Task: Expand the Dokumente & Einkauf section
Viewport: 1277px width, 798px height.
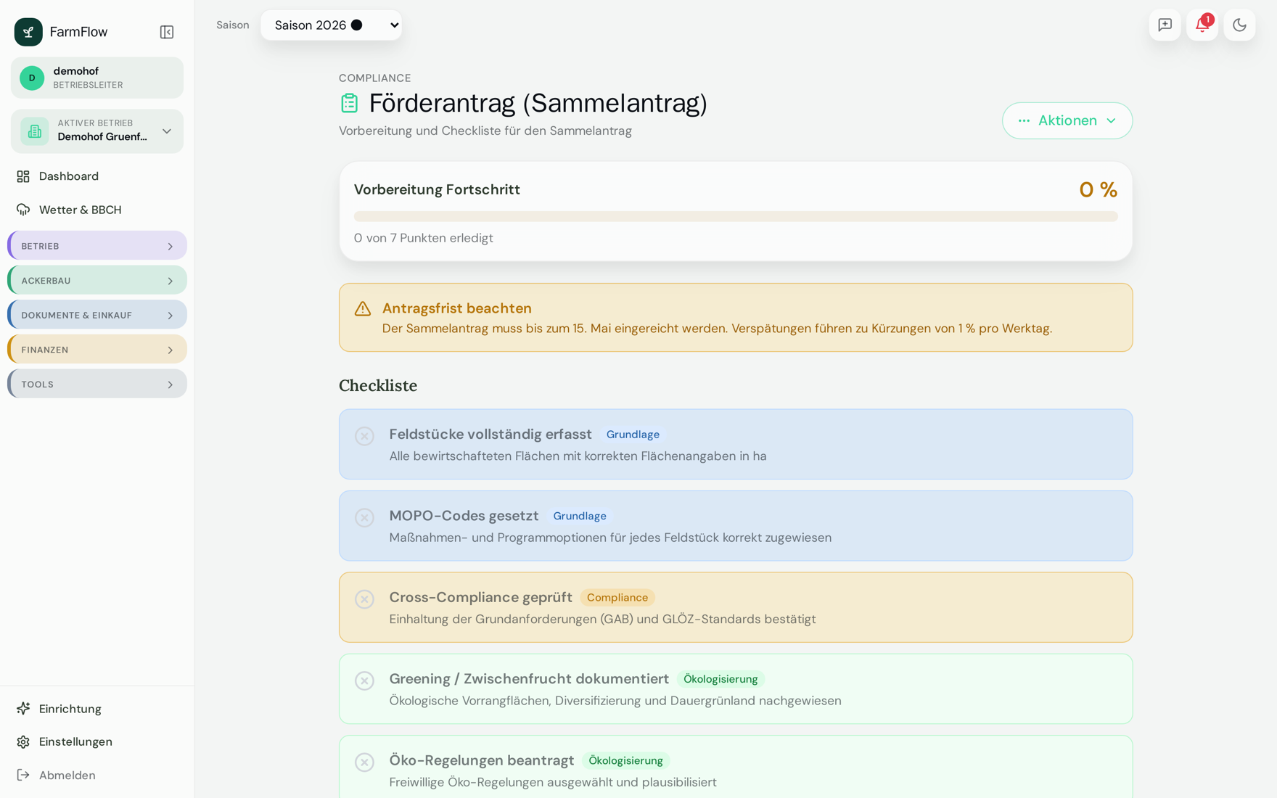Action: (x=97, y=315)
